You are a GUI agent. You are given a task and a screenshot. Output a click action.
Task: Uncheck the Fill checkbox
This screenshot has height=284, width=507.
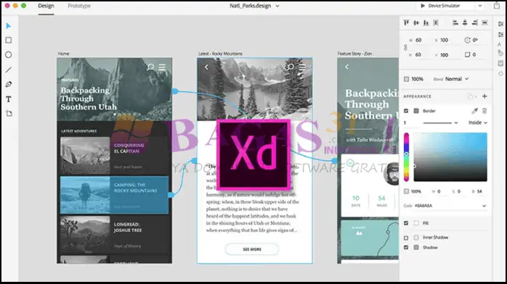406,223
